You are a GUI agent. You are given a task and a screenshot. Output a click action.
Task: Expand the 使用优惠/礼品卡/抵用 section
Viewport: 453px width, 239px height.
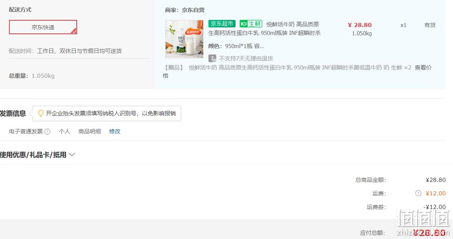point(37,154)
